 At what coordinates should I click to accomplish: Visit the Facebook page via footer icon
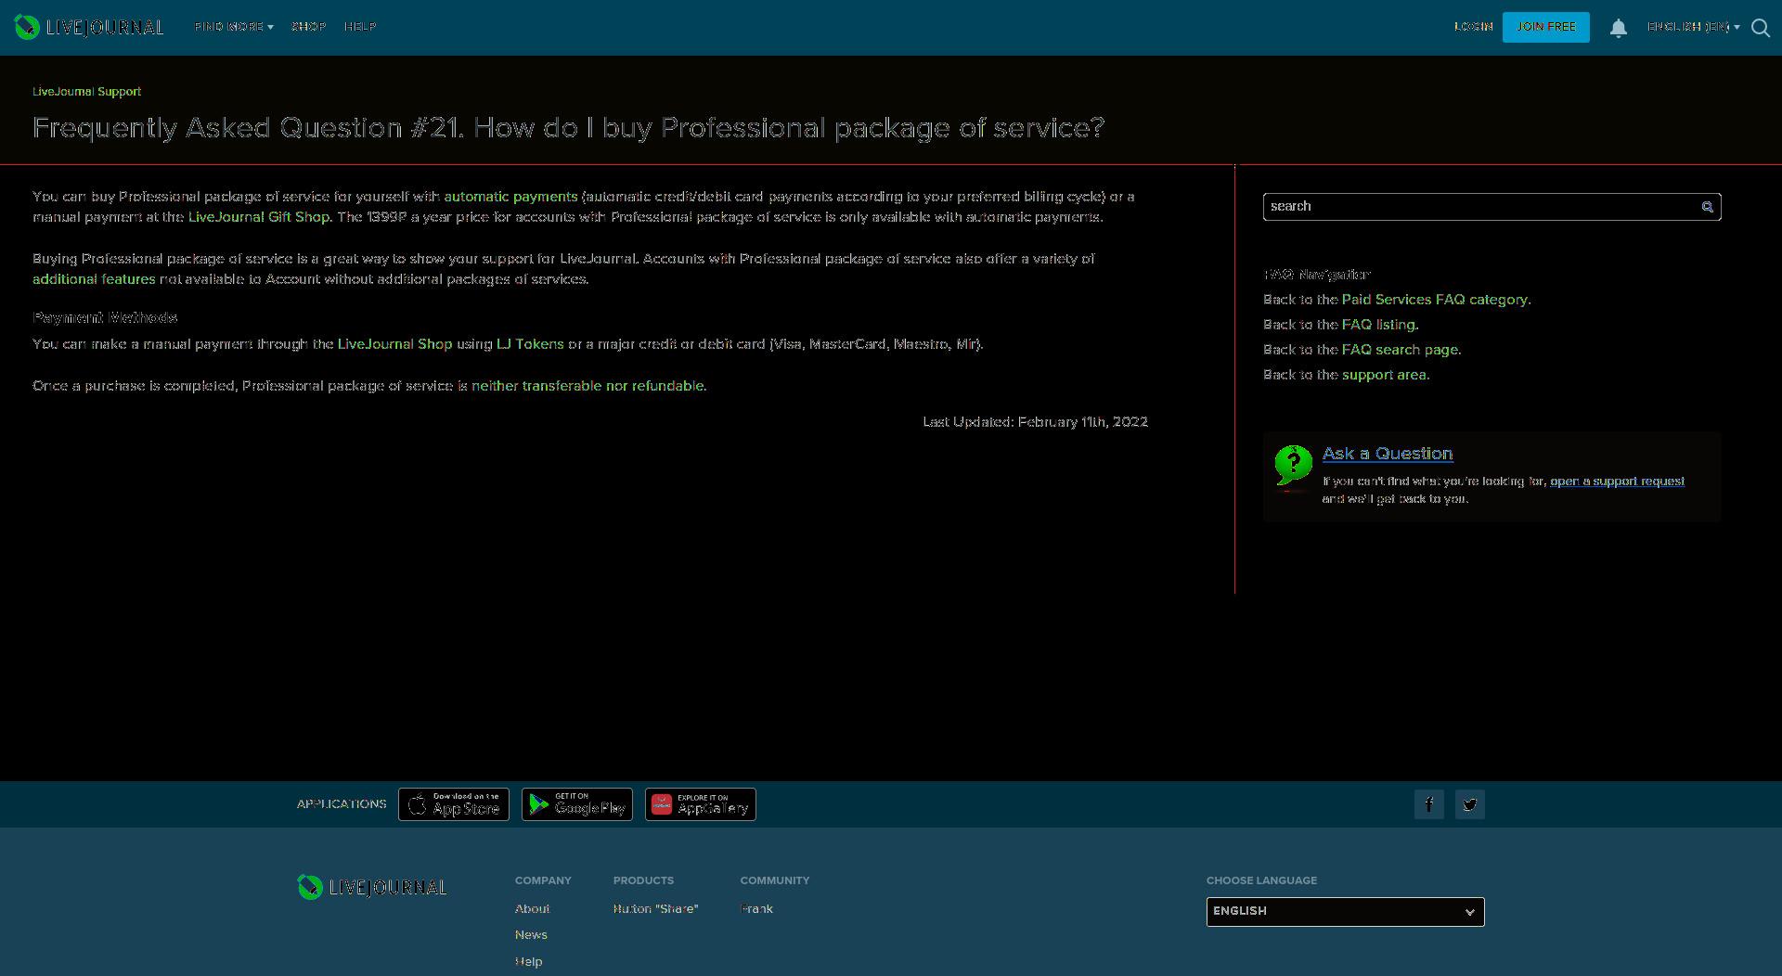pyautogui.click(x=1429, y=804)
